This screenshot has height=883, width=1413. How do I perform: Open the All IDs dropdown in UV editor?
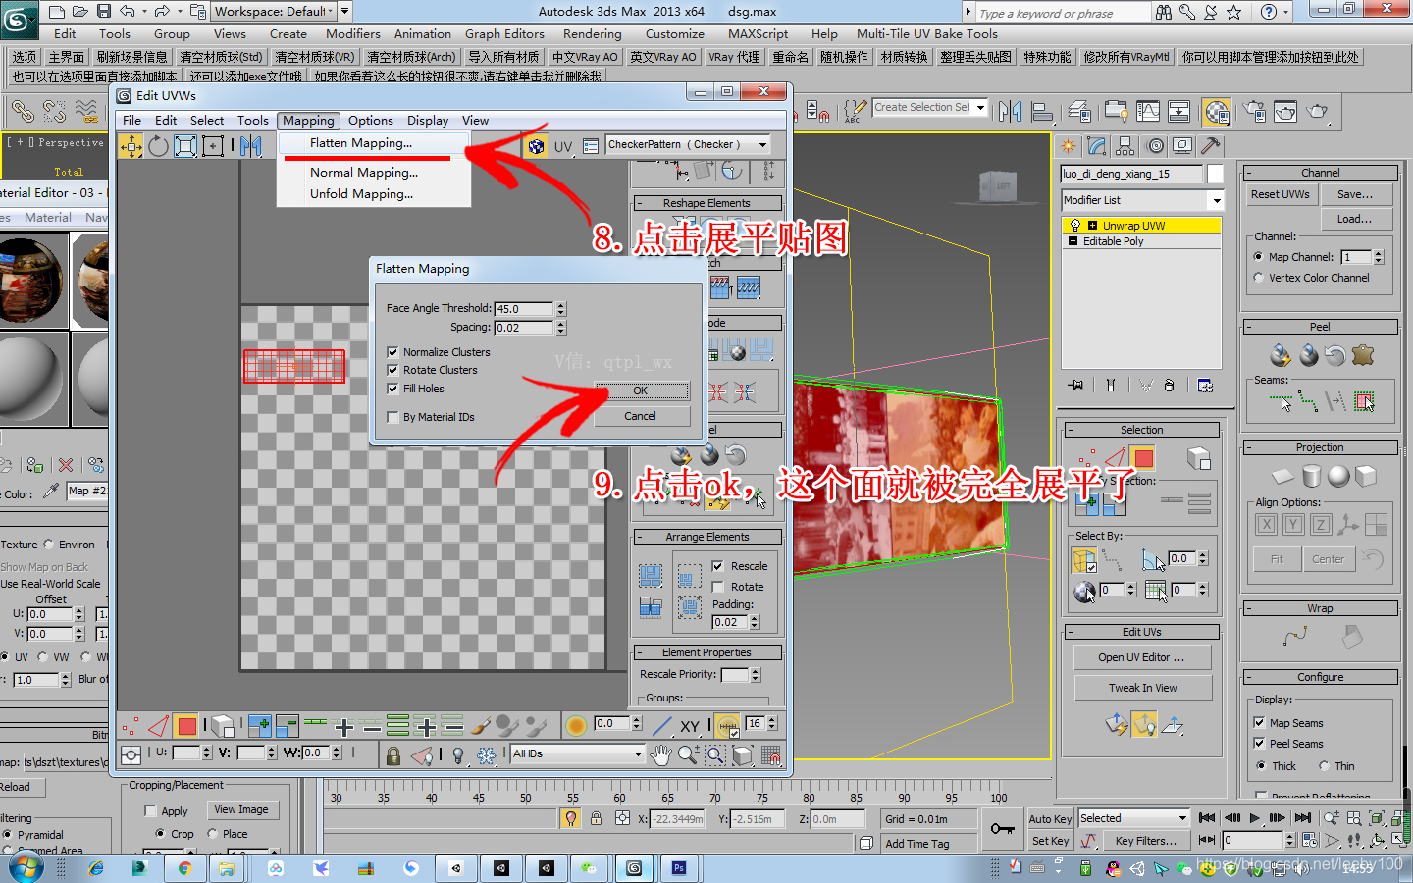pyautogui.click(x=639, y=754)
